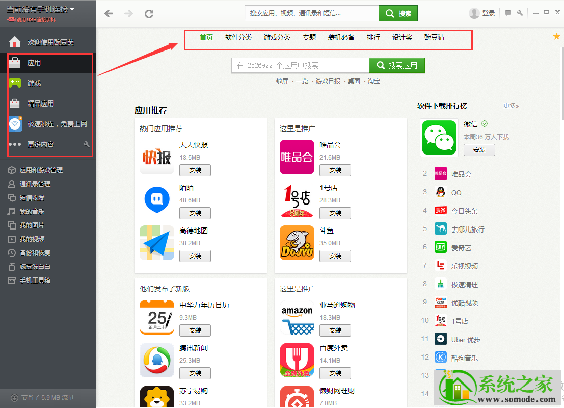Open the 微信 WeChat icon in ranking
This screenshot has height=408, width=564.
(439, 138)
